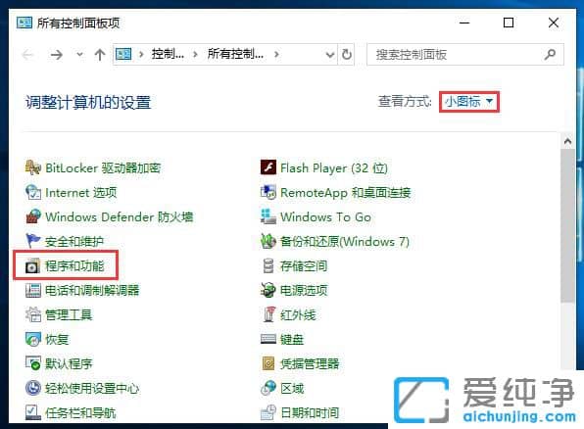The image size is (584, 429).
Task: Open the Internet 选项 link
Action: click(x=80, y=193)
